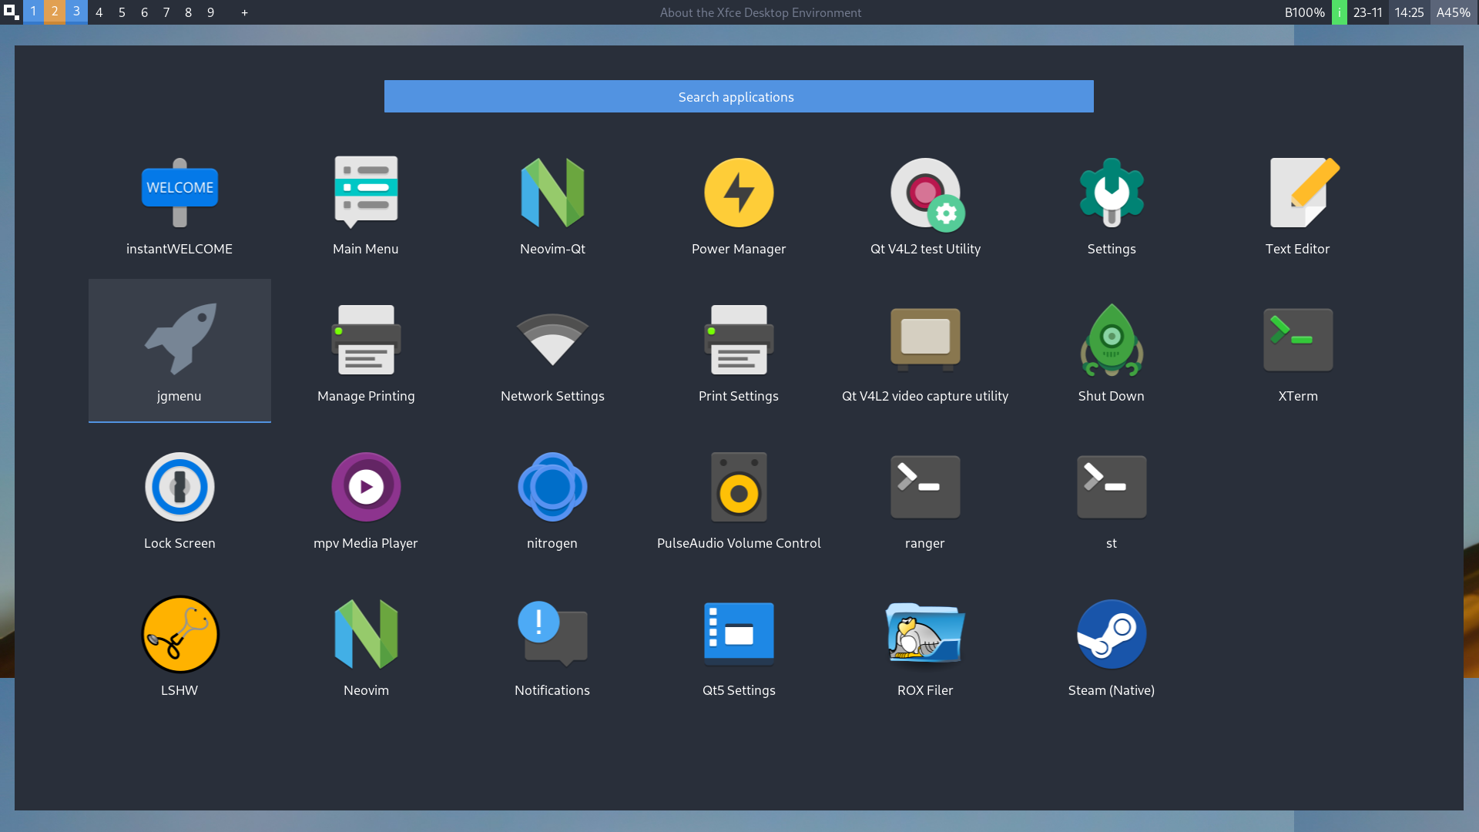Open mpv Media Player
The width and height of the screenshot is (1479, 832).
[x=366, y=487]
